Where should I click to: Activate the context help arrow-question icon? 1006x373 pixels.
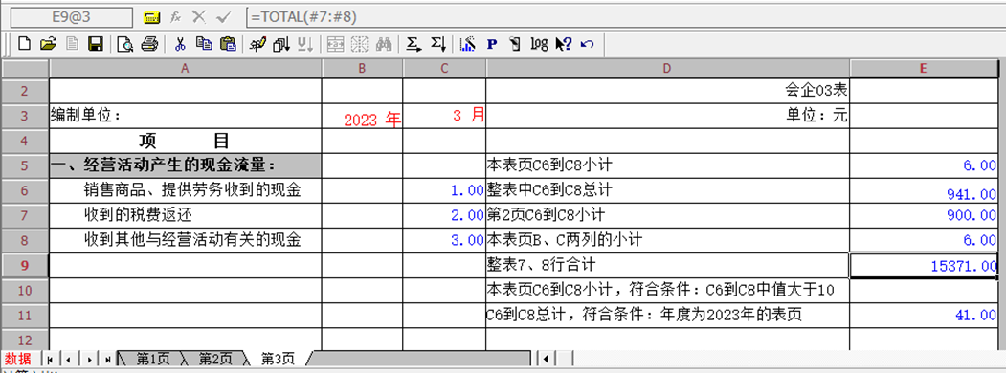564,44
